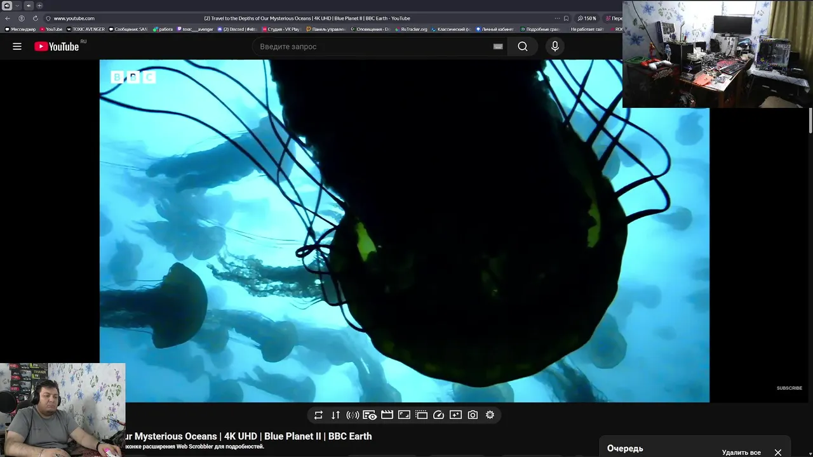Bookmark the page with bookmark icon
Viewport: 813px width, 457px height.
coord(566,18)
